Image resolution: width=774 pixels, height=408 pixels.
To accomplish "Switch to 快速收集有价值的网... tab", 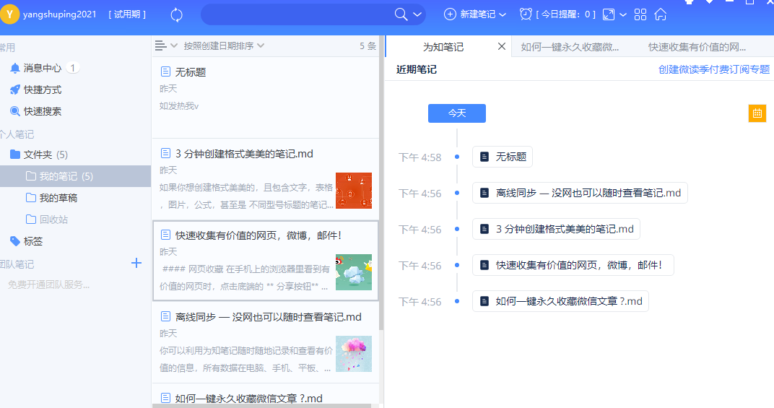I will pos(697,47).
